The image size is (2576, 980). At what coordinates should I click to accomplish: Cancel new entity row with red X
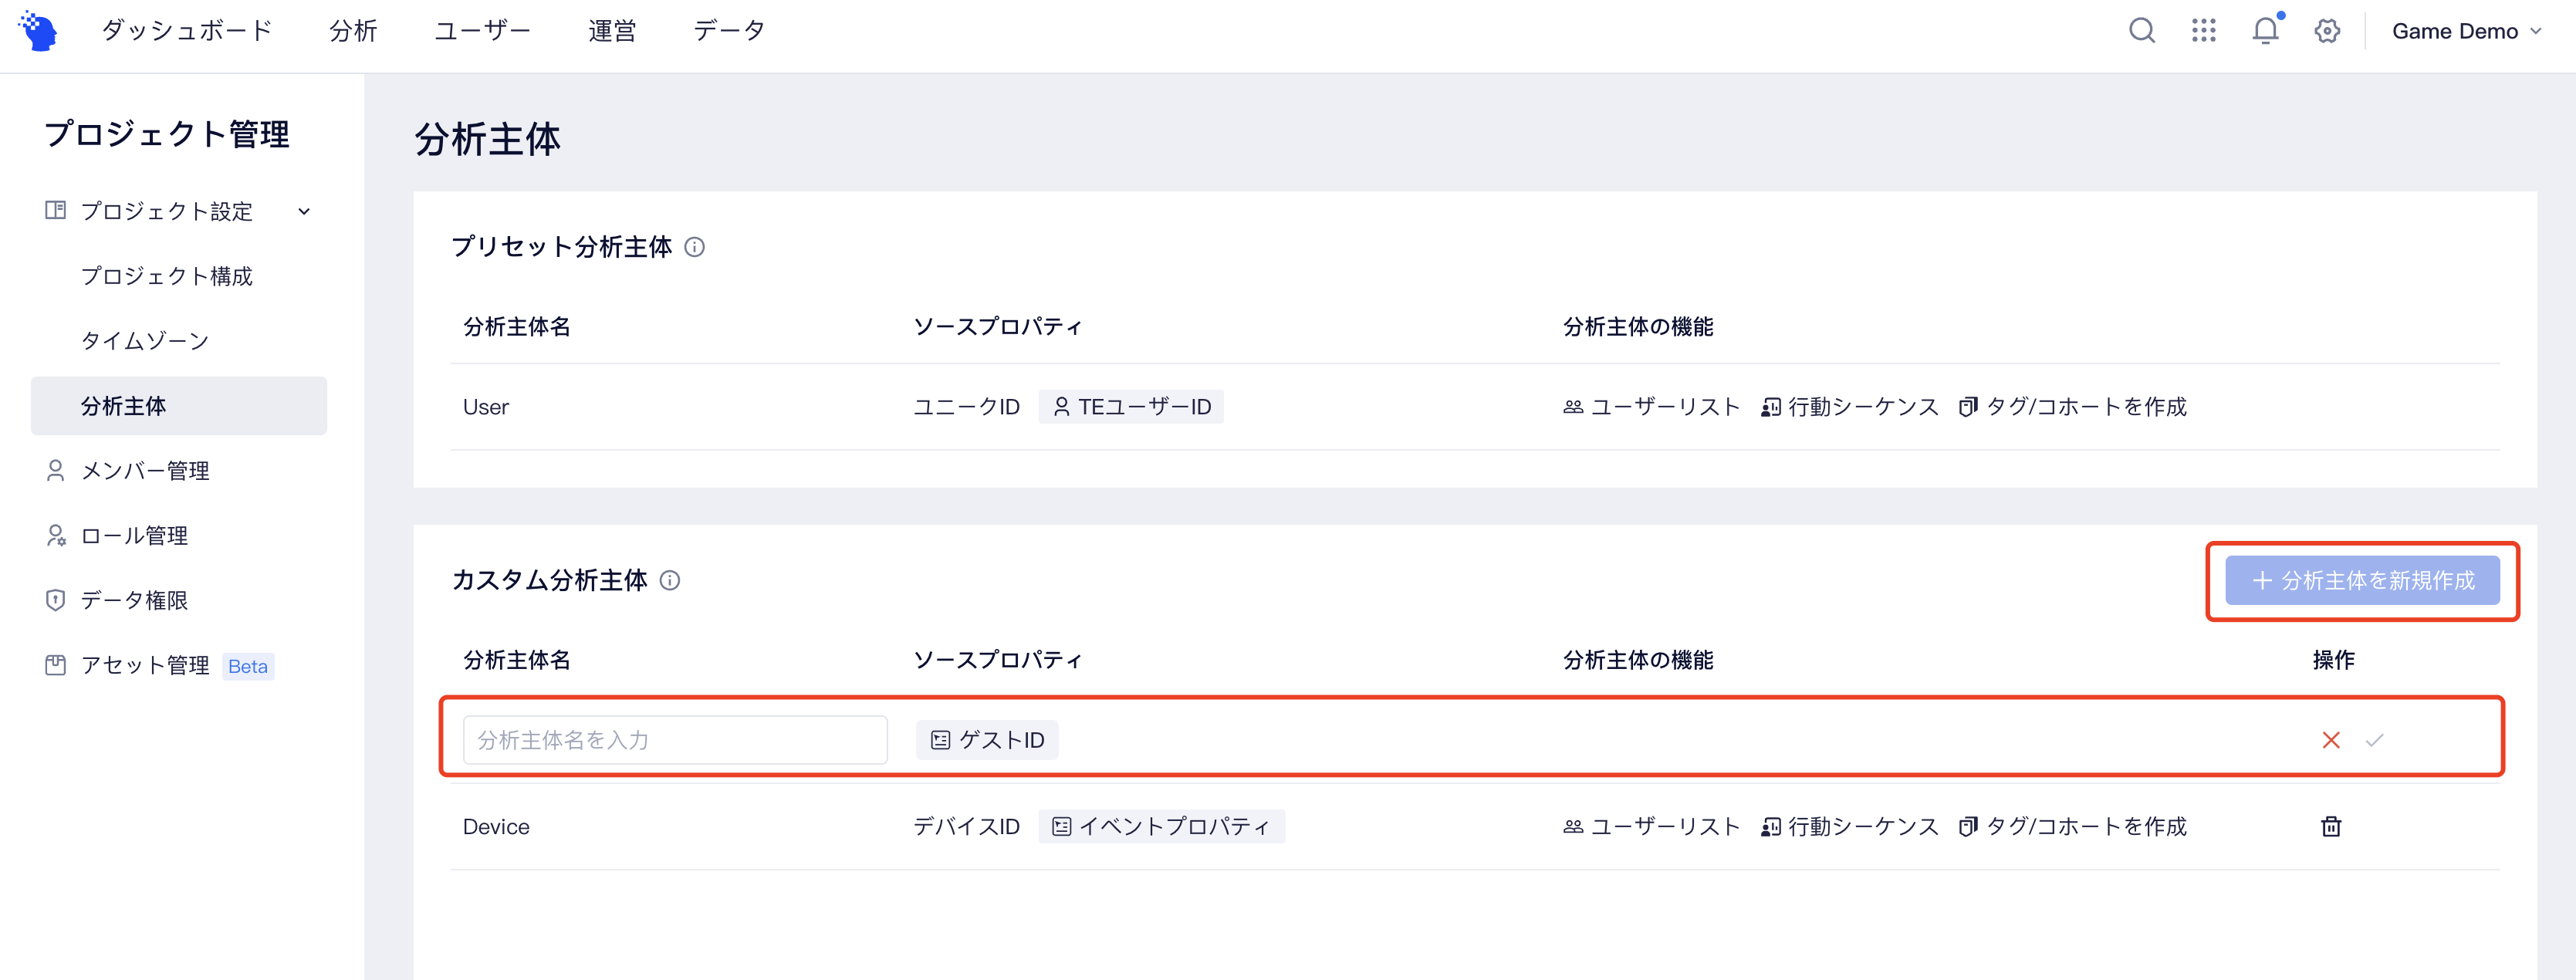click(2331, 740)
